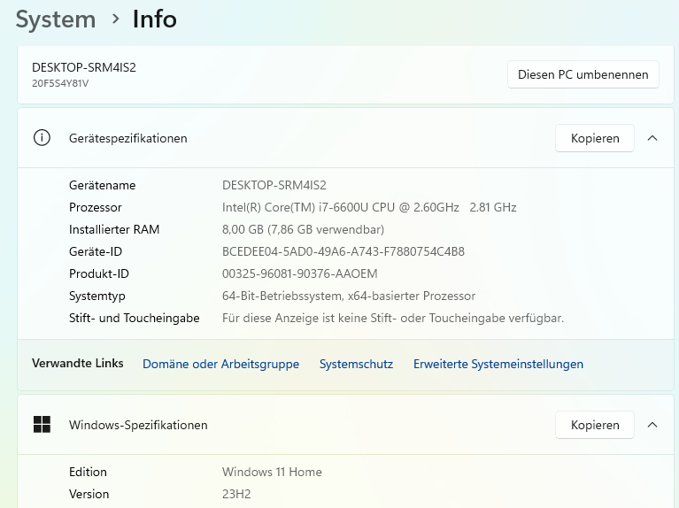This screenshot has height=508, width=679.
Task: Click the model number 20F5S4Y81V
Action: pos(60,83)
